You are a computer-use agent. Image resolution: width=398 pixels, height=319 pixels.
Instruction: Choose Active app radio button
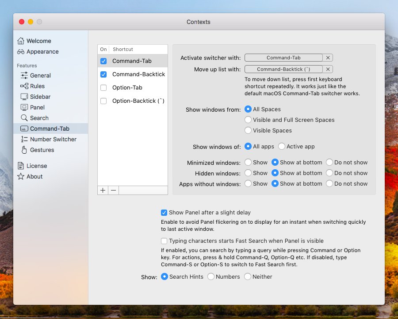click(282, 146)
